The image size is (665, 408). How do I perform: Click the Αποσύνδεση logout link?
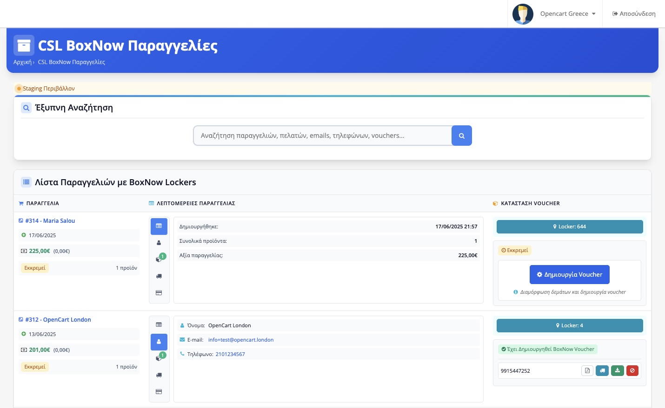[634, 14]
